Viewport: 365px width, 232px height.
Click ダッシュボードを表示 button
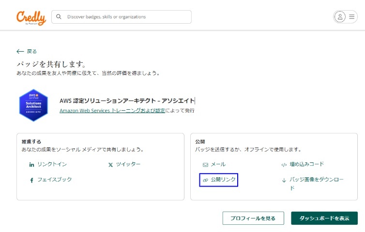[324, 218]
